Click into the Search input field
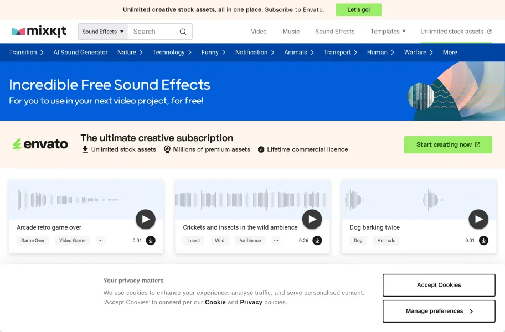Screen dimensions: 505x332 153,32
